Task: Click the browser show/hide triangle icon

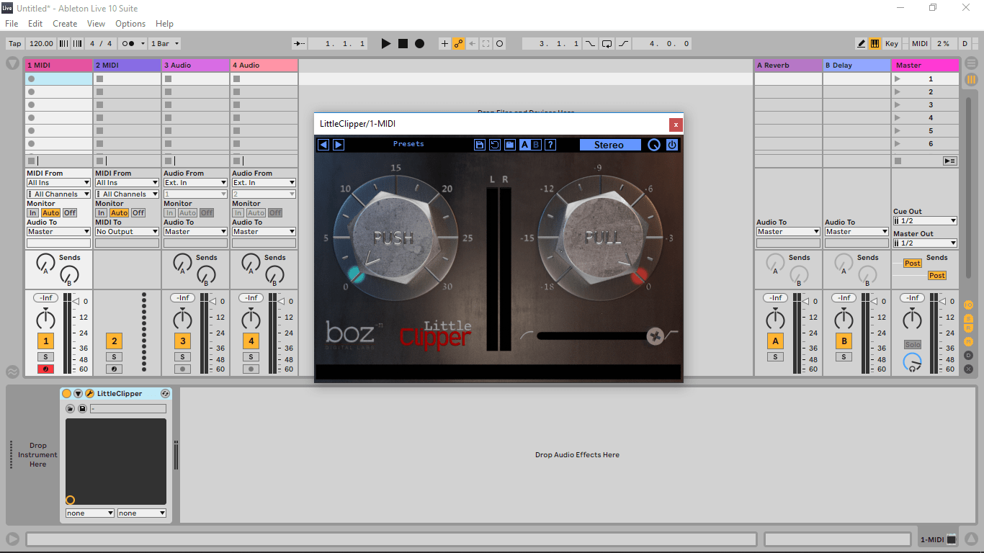Action: tap(12, 63)
